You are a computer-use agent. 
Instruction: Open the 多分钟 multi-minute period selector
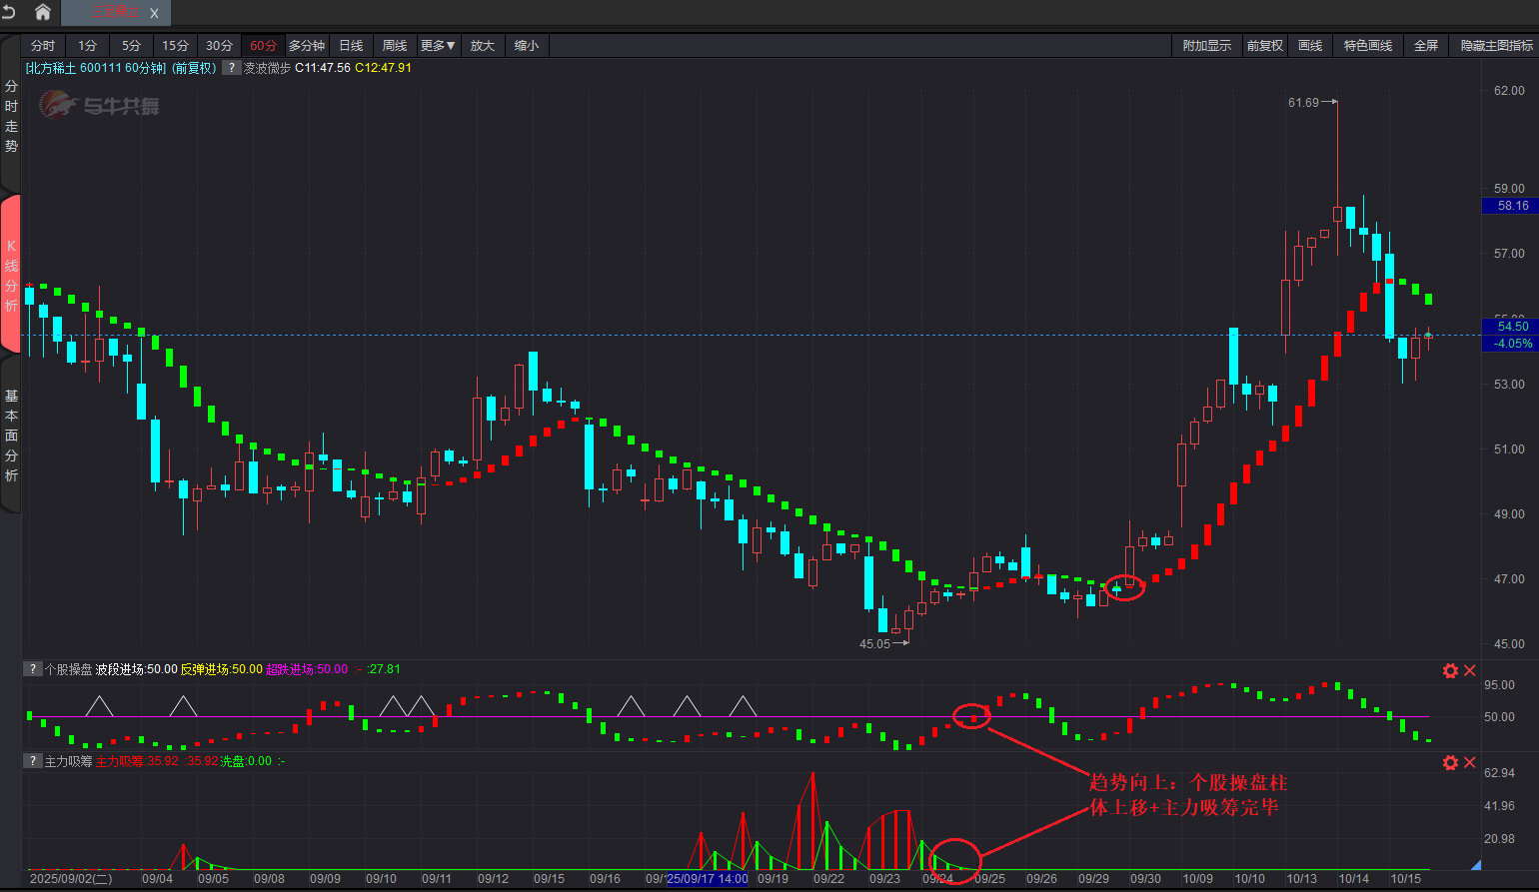307,46
